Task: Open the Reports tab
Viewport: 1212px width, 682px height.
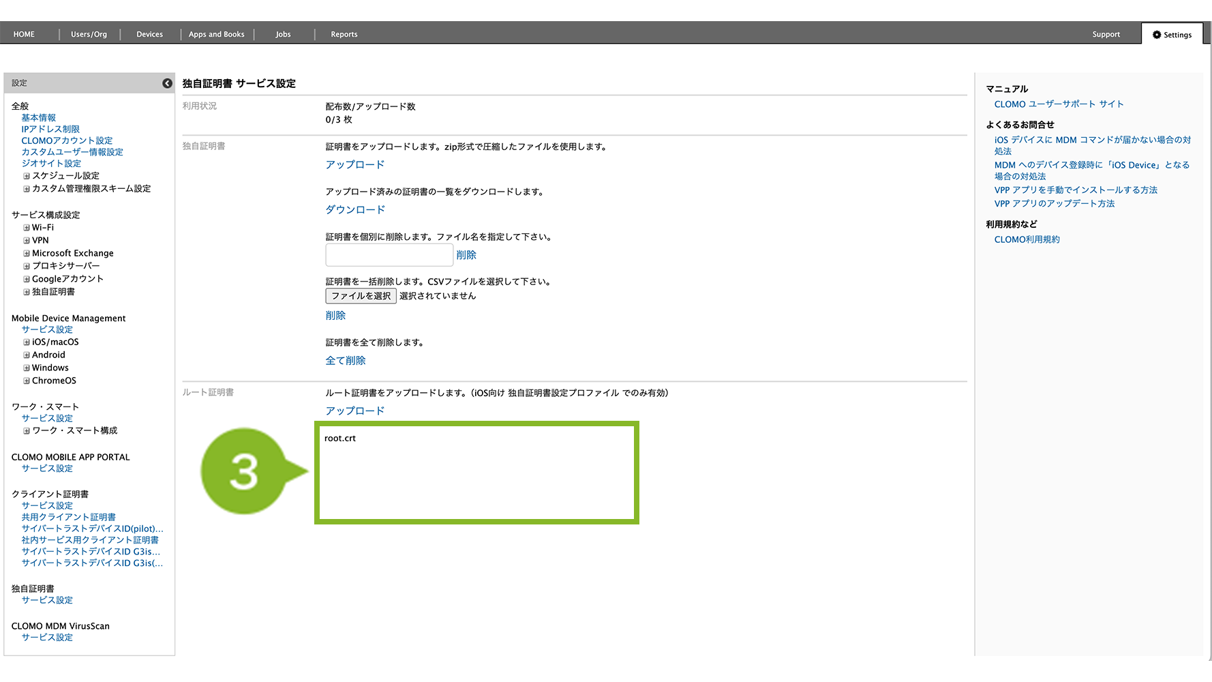Action: (344, 34)
